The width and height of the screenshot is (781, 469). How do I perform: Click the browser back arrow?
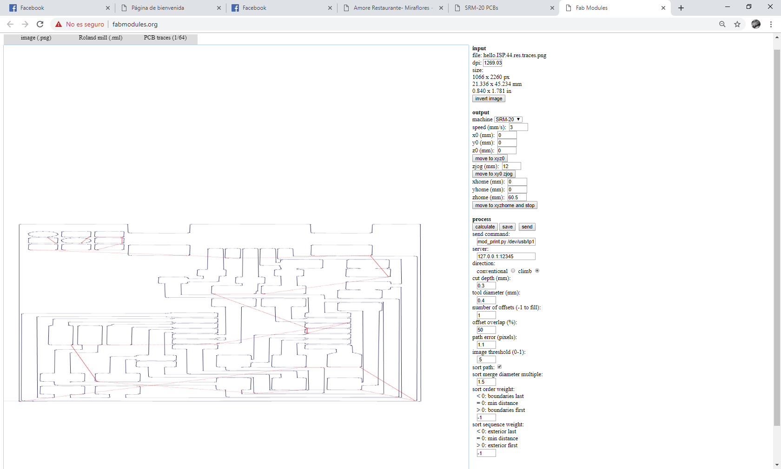[x=10, y=24]
